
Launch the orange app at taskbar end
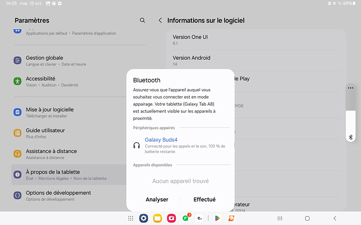coord(231,218)
